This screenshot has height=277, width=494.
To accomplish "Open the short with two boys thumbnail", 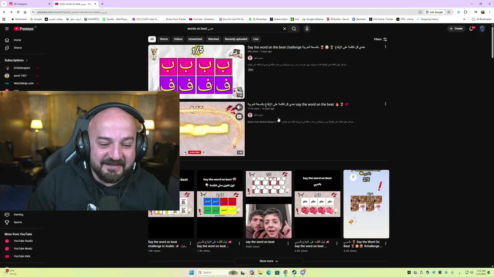I will coord(269,204).
